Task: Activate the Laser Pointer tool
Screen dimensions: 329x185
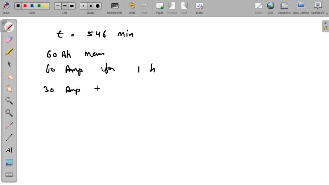Action: (x=9, y=125)
